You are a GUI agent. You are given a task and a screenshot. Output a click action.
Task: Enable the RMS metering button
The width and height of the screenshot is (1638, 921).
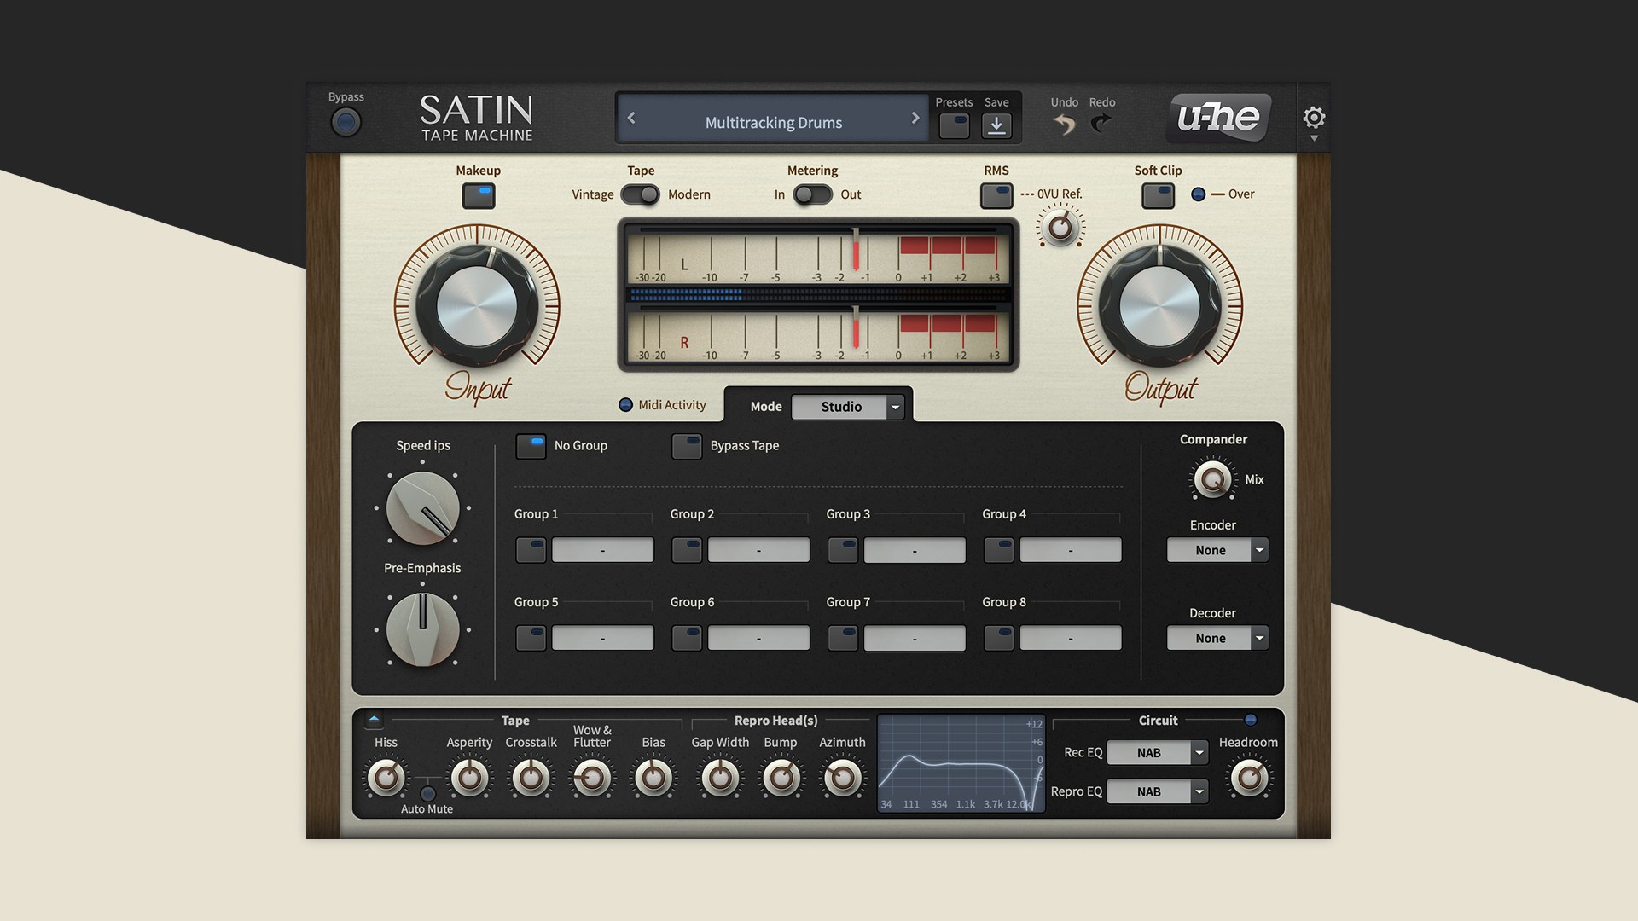tap(996, 195)
